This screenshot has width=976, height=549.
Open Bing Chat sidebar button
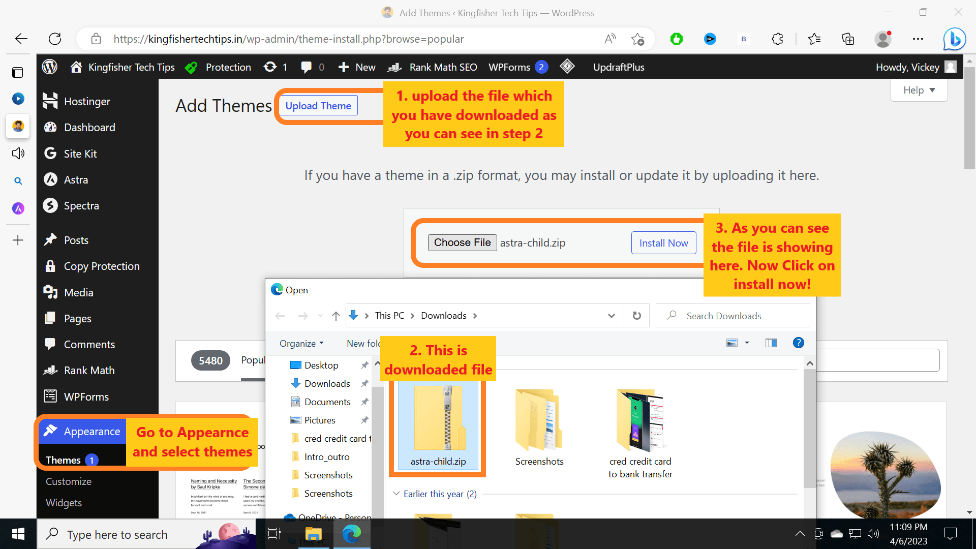click(954, 39)
